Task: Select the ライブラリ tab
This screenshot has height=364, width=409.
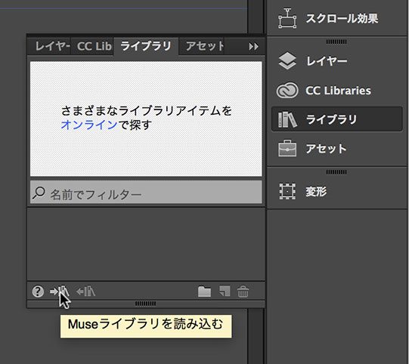Action: 146,46
